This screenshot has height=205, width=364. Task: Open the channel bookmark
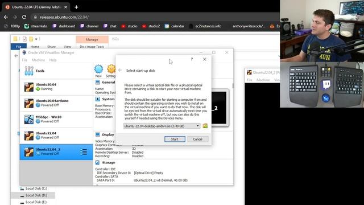89,26
